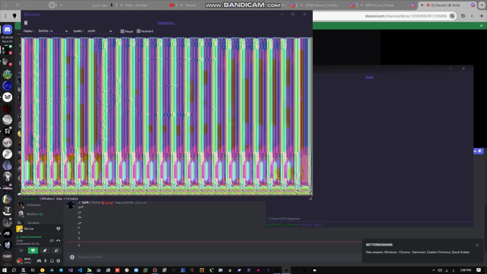The height and width of the screenshot is (274, 487).
Task: Toggle noise suppression in voice panel
Action: click(52, 241)
